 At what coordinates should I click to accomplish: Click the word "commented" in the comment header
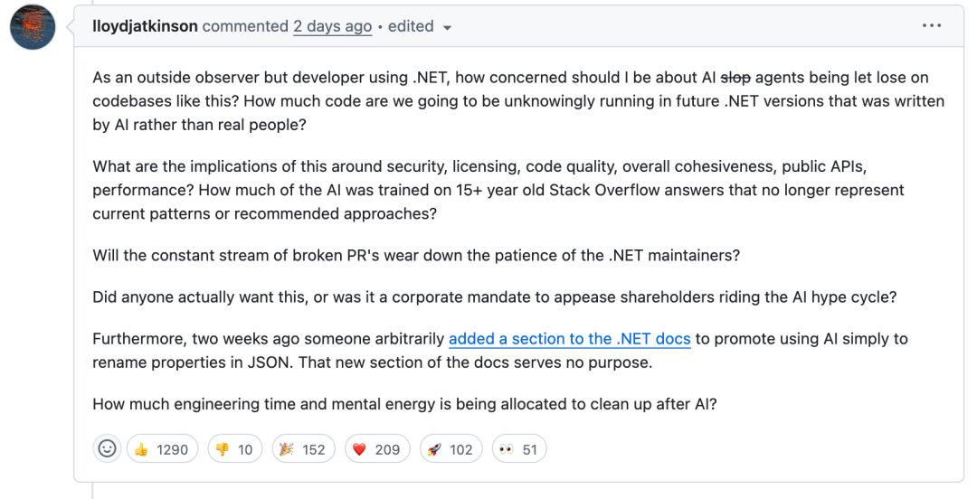[x=245, y=26]
